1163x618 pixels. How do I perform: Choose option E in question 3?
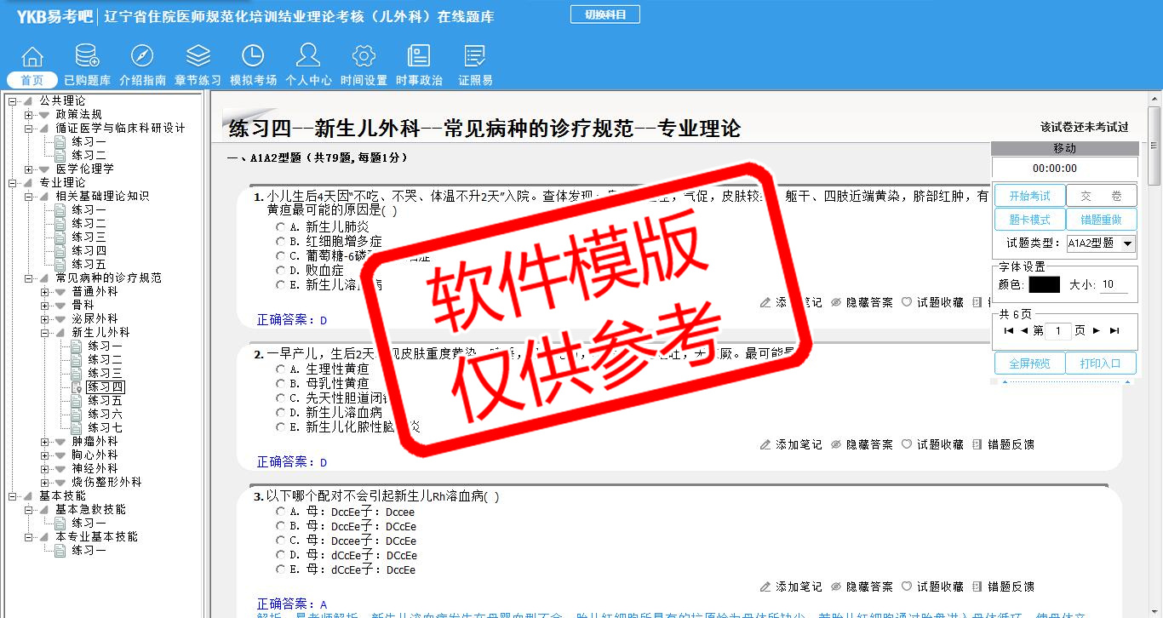[280, 569]
